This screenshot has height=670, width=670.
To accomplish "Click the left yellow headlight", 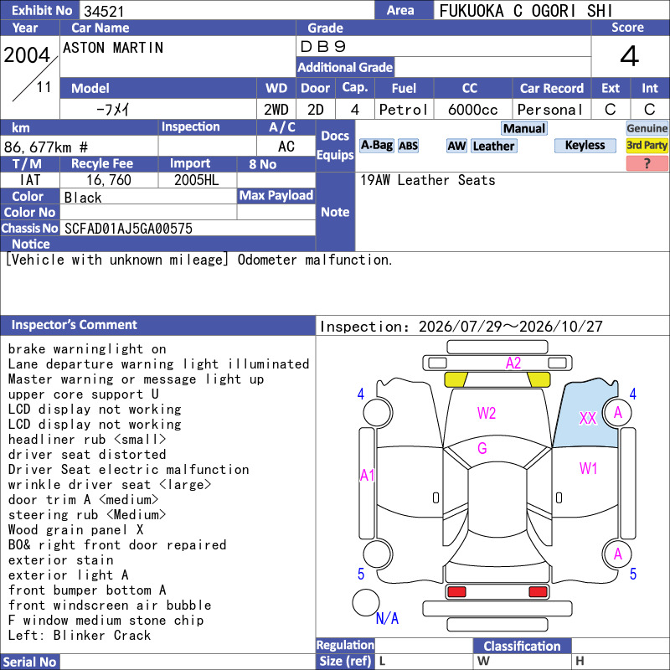I will [x=456, y=379].
